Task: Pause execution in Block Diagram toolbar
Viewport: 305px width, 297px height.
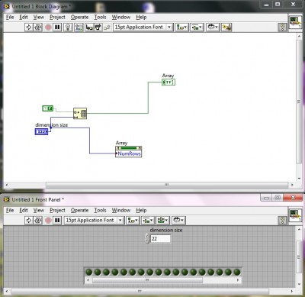Action: 57,27
